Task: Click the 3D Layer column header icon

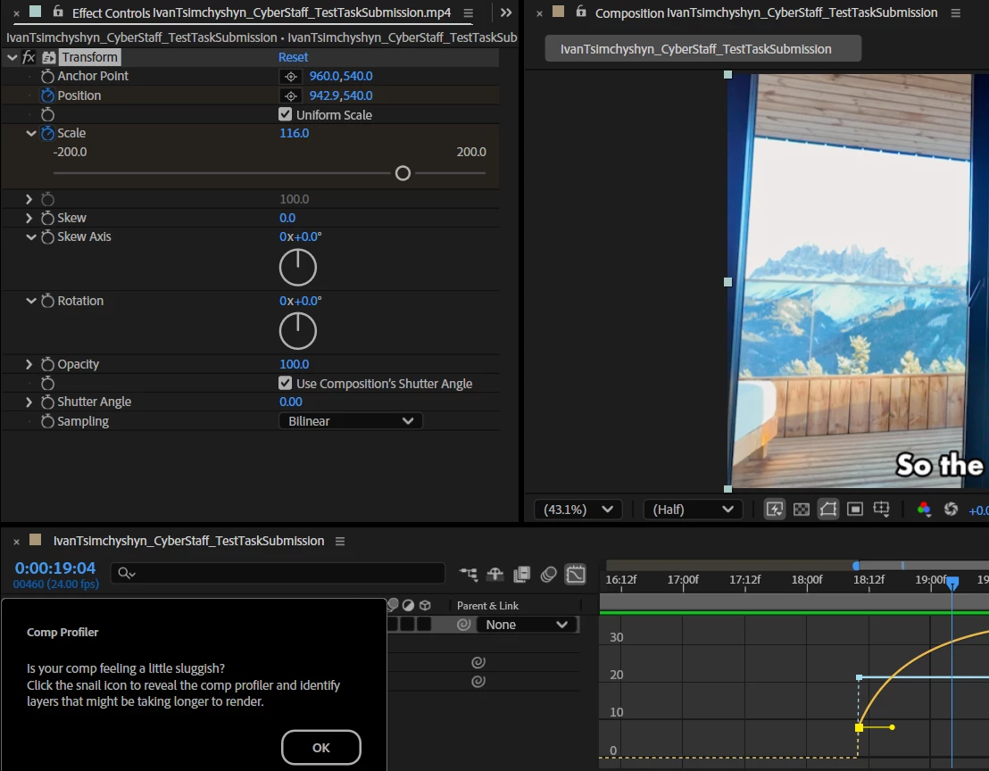Action: click(x=425, y=605)
